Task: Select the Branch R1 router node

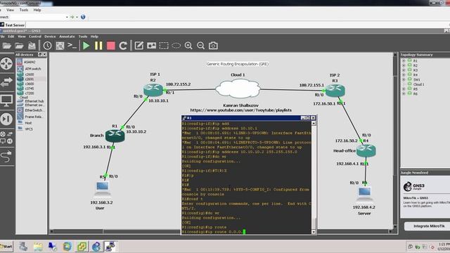Action: [115, 136]
